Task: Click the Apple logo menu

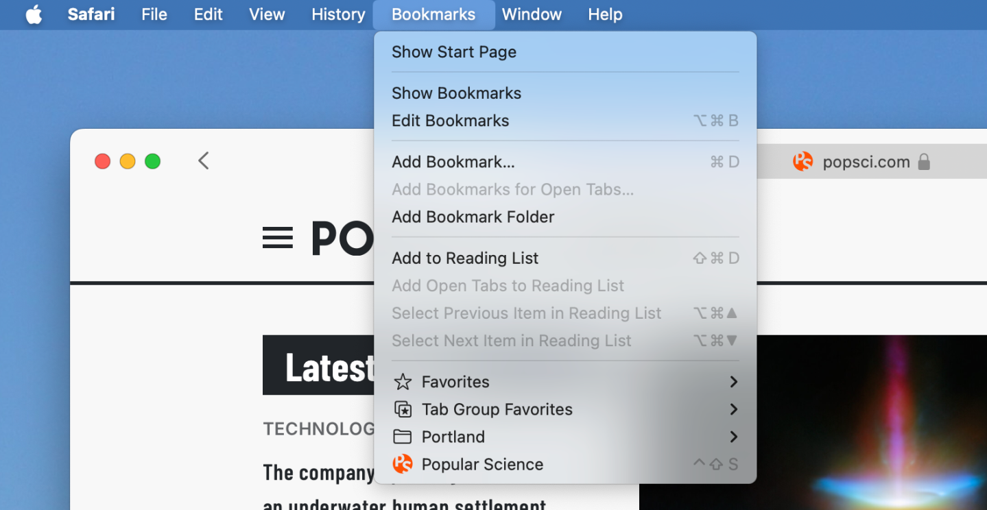Action: (x=34, y=14)
